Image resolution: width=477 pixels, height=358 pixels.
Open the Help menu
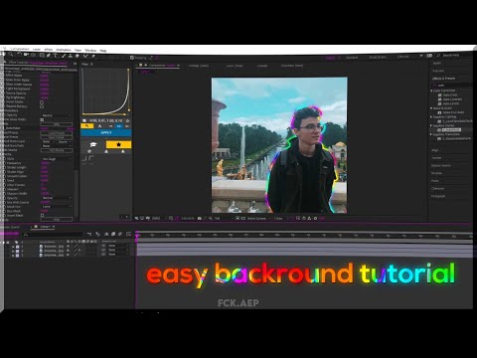click(x=103, y=51)
